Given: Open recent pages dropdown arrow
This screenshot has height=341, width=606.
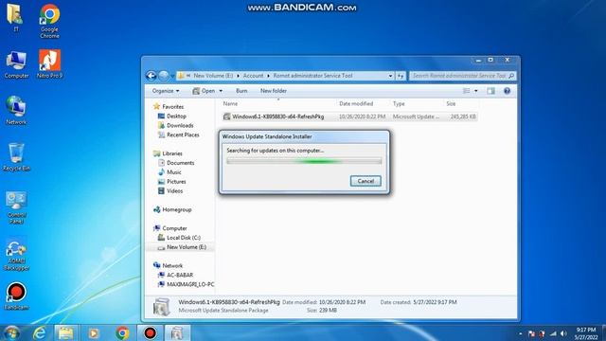Looking at the screenshot, I should tap(172, 76).
